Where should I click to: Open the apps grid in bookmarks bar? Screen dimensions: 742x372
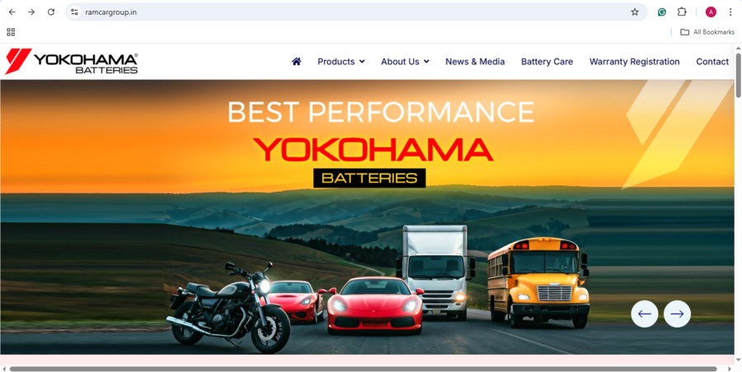pos(11,32)
